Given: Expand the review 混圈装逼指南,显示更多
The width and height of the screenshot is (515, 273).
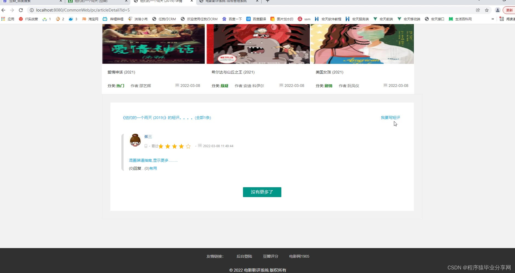Looking at the screenshot, I should click(153, 160).
